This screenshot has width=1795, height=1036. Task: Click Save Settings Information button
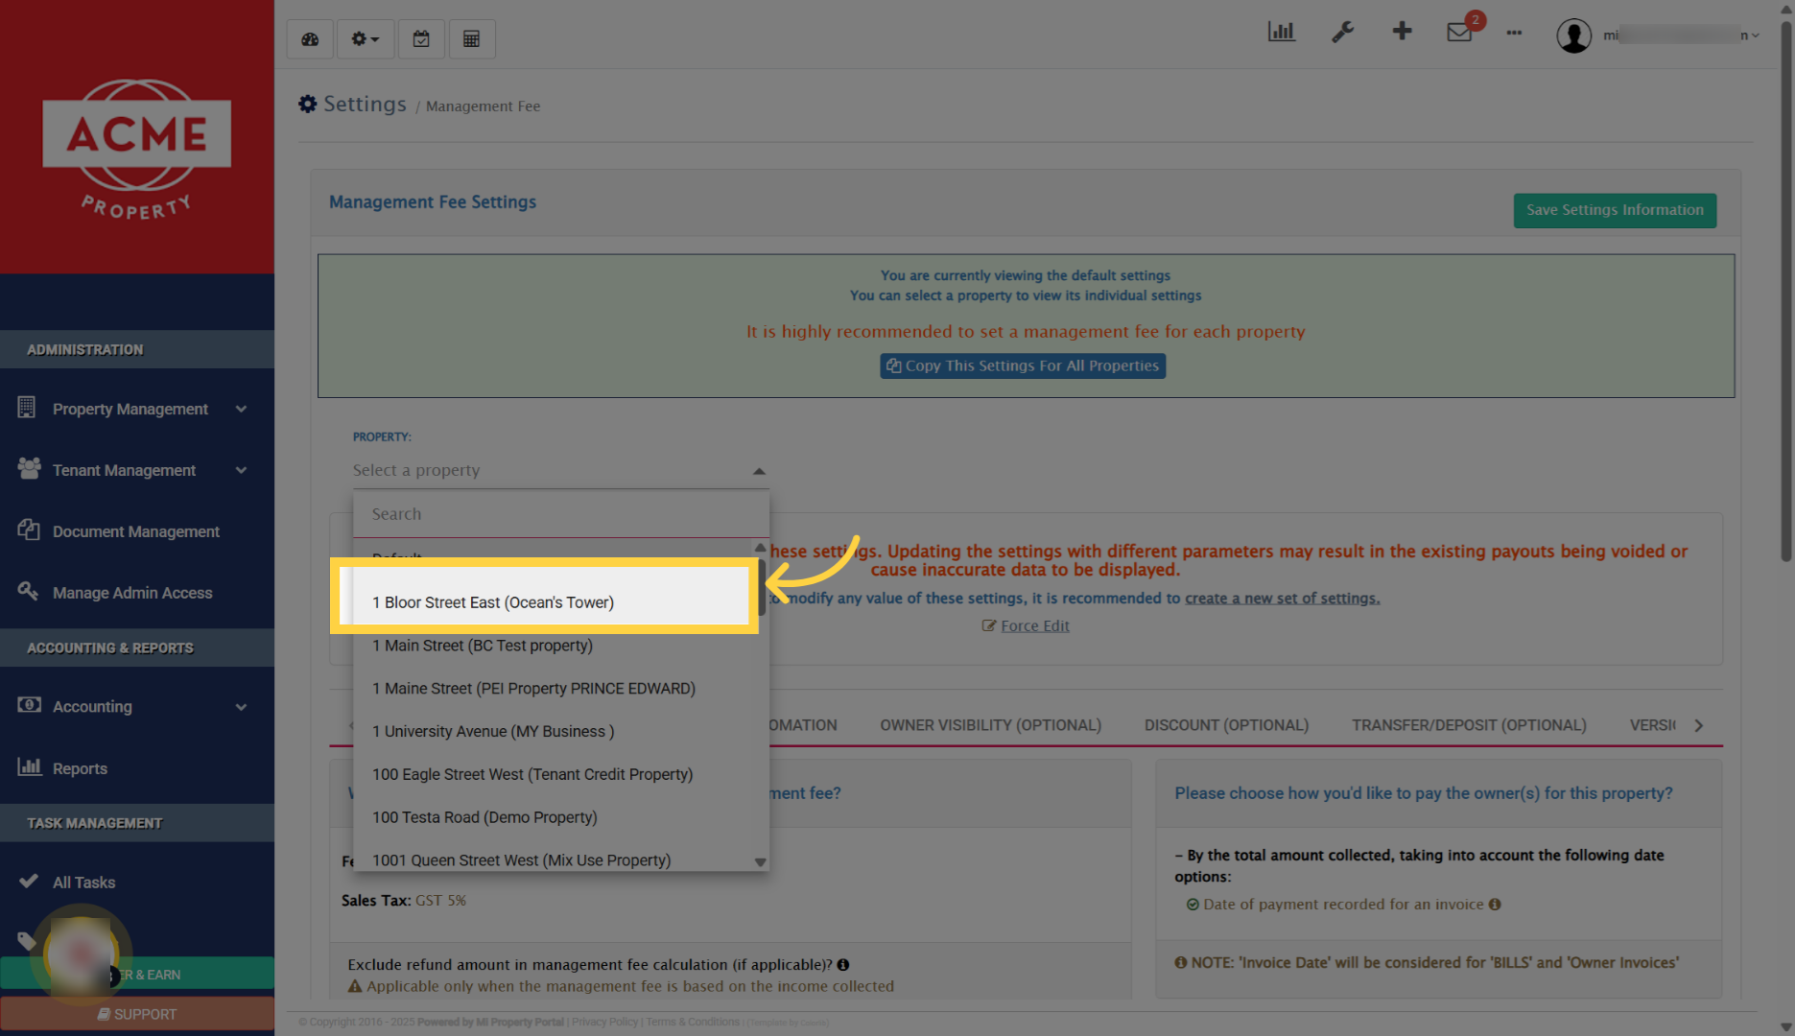[x=1615, y=210]
